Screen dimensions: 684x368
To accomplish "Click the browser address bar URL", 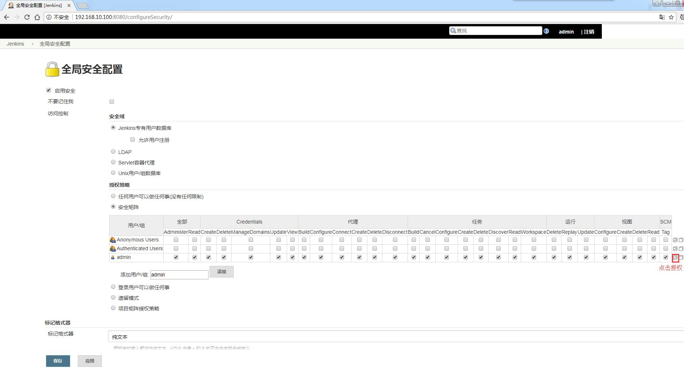I will point(124,17).
